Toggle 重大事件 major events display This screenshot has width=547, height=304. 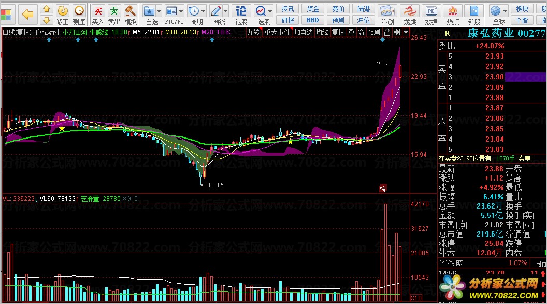point(277,32)
